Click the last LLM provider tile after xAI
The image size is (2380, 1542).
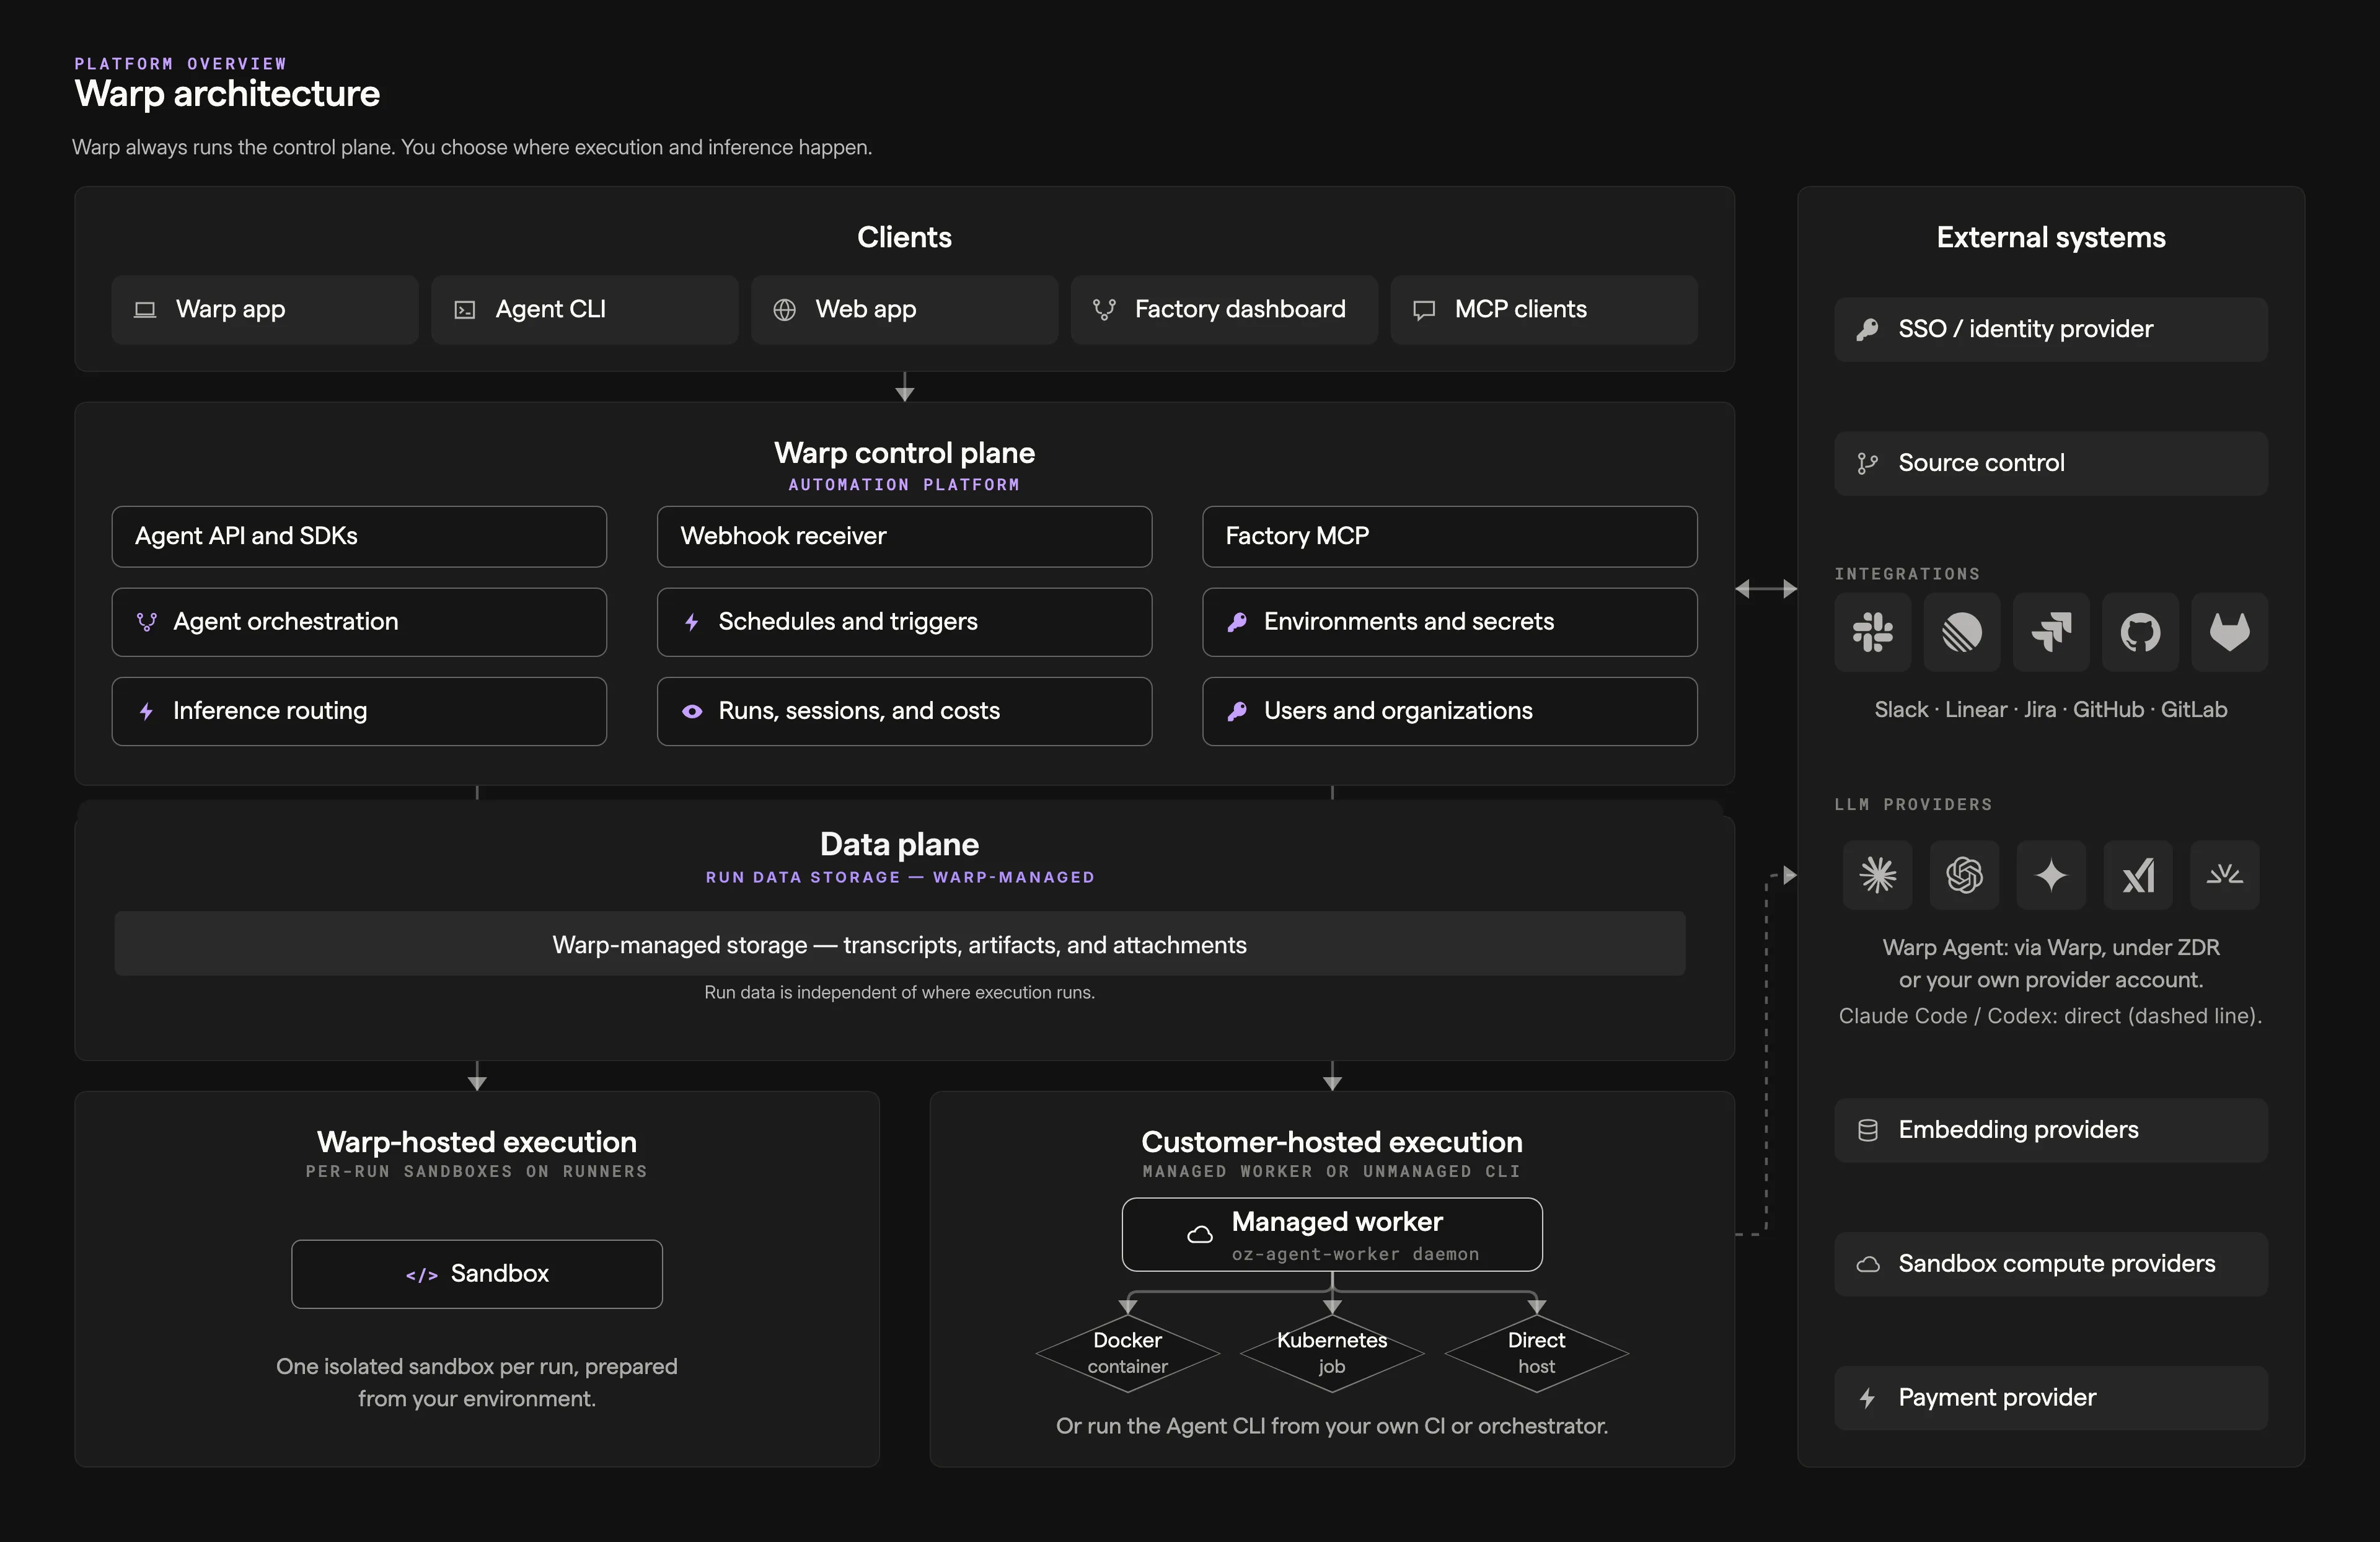(2225, 875)
